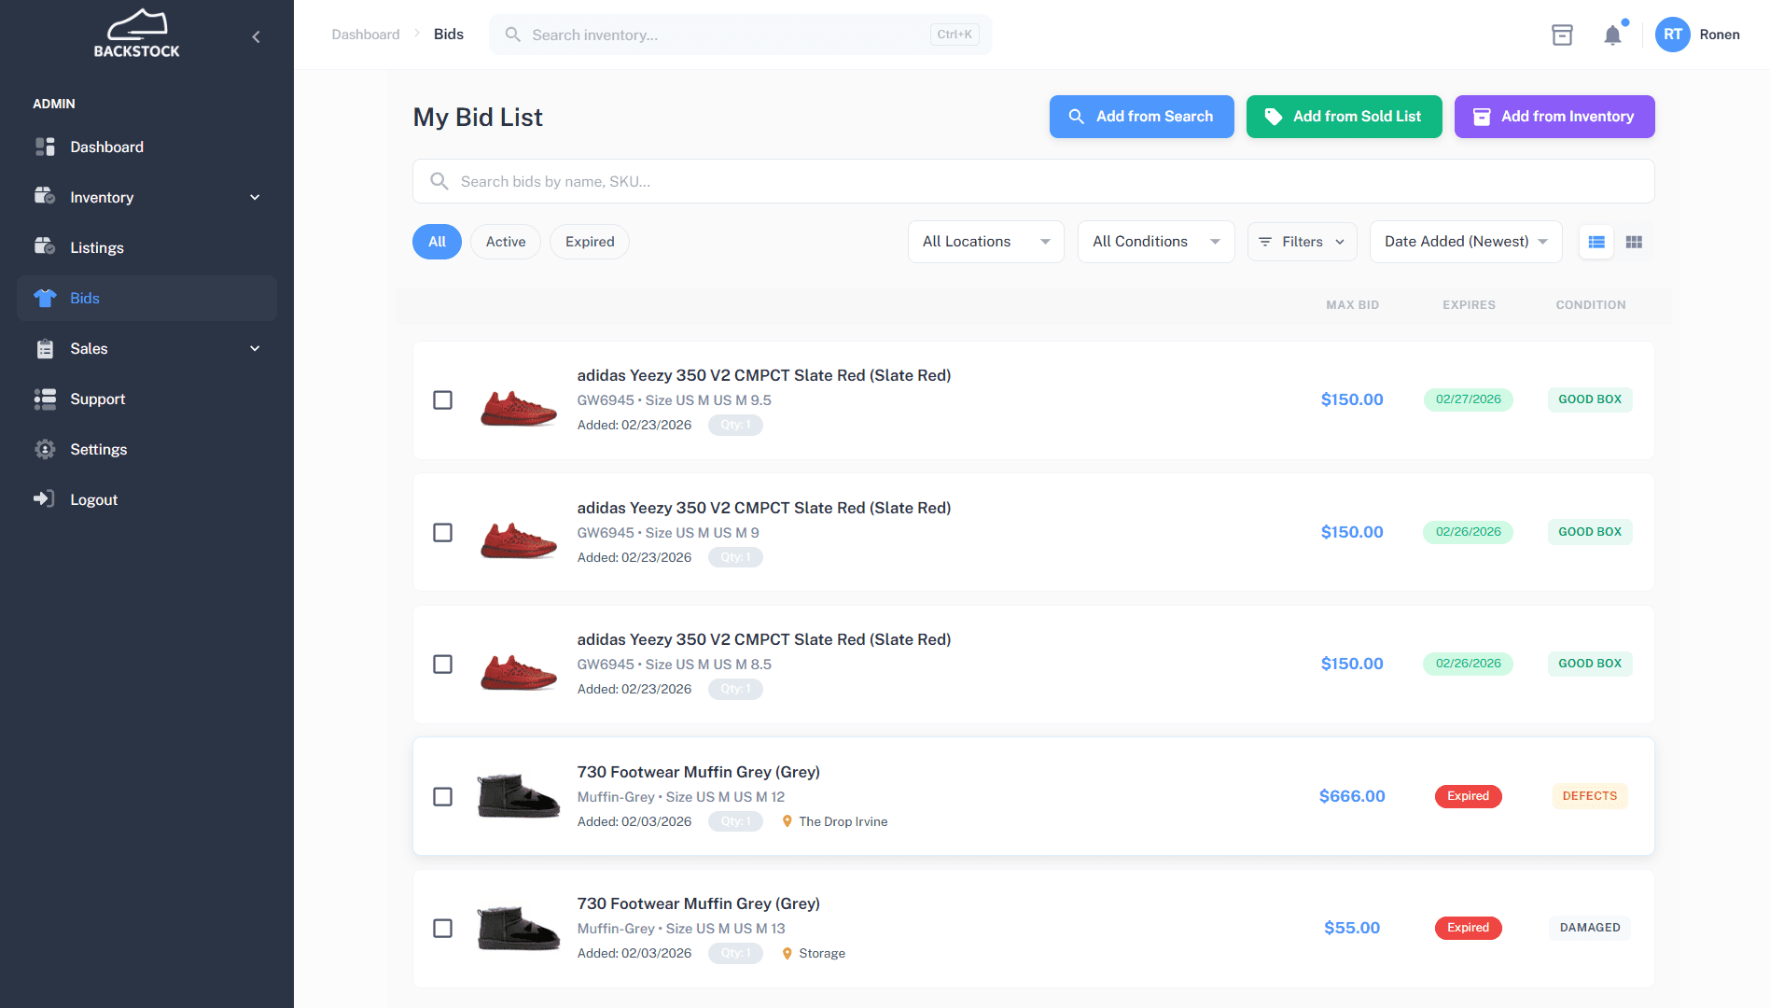Image resolution: width=1770 pixels, height=1008 pixels.
Task: Open Settings from the sidebar
Action: (x=98, y=449)
